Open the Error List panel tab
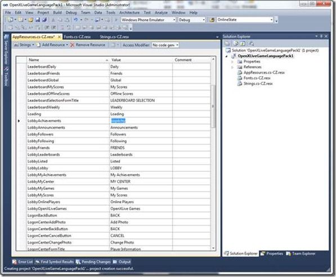The image size is (336, 277). (x=23, y=262)
